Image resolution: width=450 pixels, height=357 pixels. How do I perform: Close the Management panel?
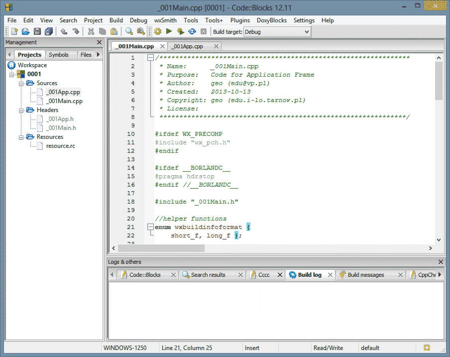click(x=99, y=43)
